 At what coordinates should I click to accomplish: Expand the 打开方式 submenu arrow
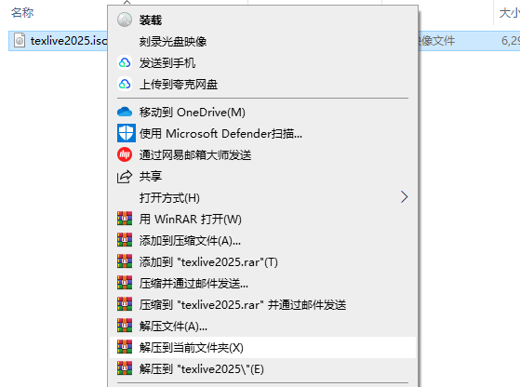[404, 197]
